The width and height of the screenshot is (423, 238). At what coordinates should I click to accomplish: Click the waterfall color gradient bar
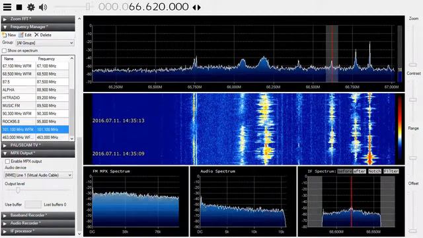click(x=399, y=129)
